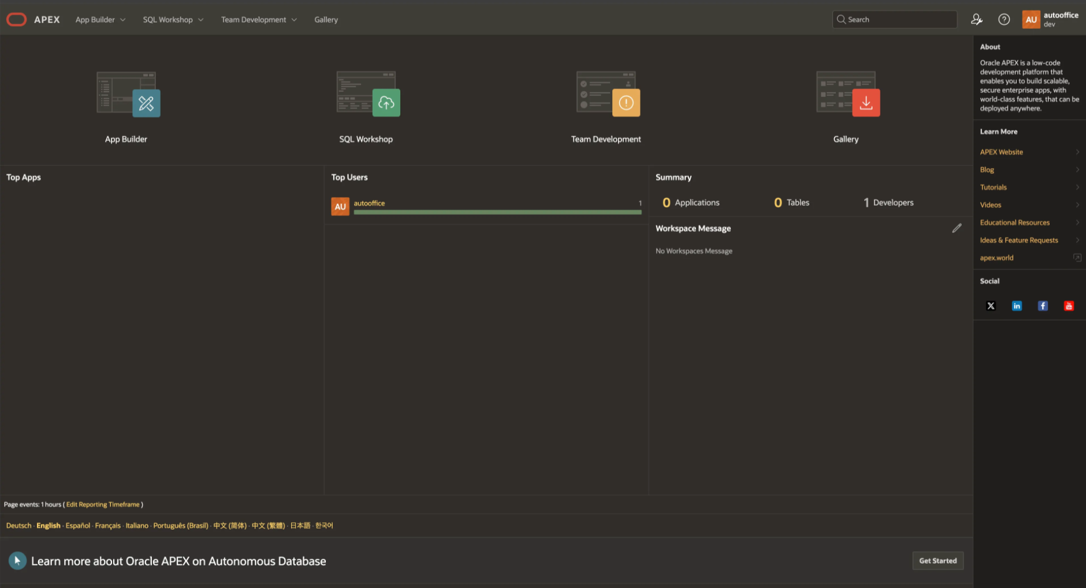The image size is (1086, 588).
Task: Click the Blog row chevron
Action: point(1077,170)
